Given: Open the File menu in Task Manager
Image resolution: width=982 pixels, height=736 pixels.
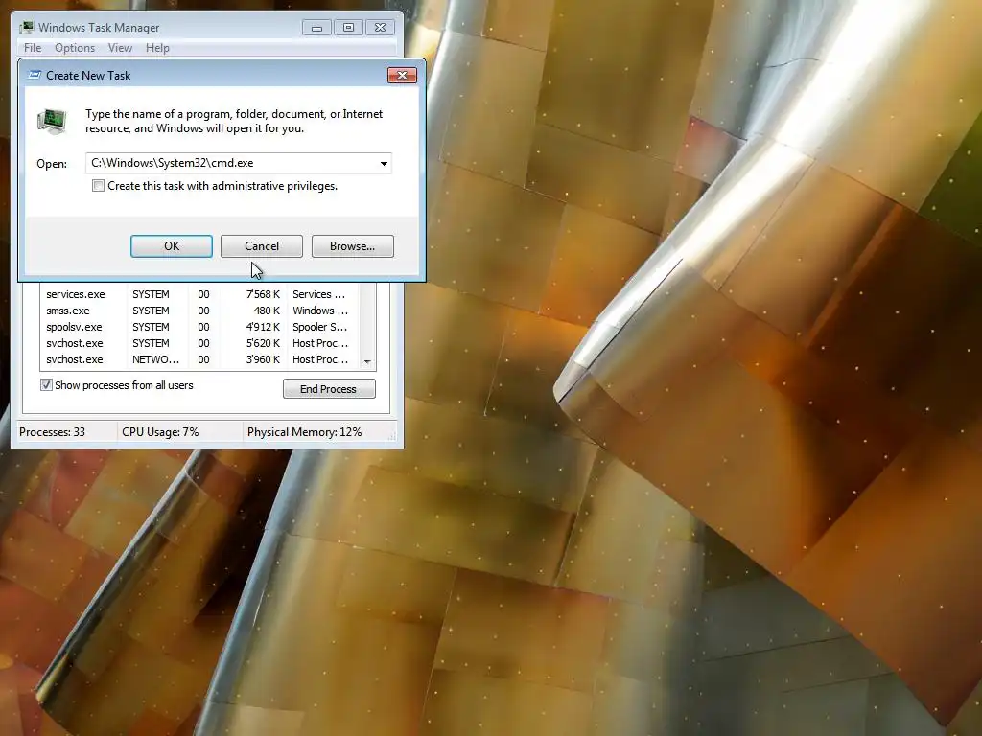Looking at the screenshot, I should pos(33,48).
